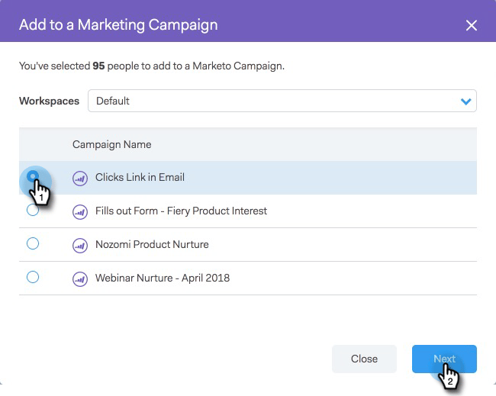Screen dimensions: 496x396
Task: Close the dialog with the X icon
Action: tap(472, 25)
